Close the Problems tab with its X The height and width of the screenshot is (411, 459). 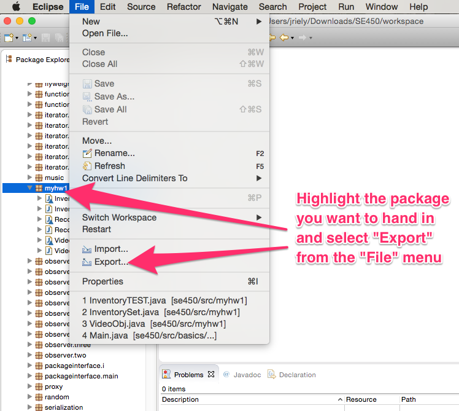(211, 374)
